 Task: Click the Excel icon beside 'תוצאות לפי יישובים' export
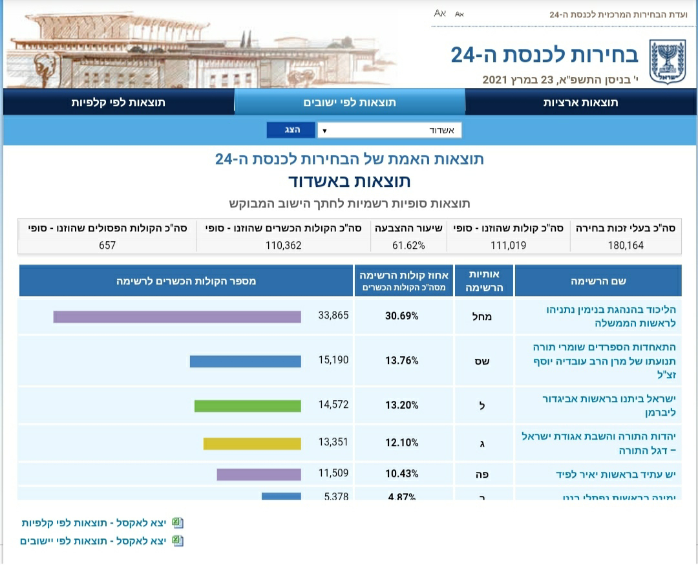pos(178,541)
